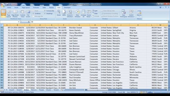Image resolution: width=170 pixels, height=96 pixels.
Task: Enter Full Screen view
Action: pos(28,13)
